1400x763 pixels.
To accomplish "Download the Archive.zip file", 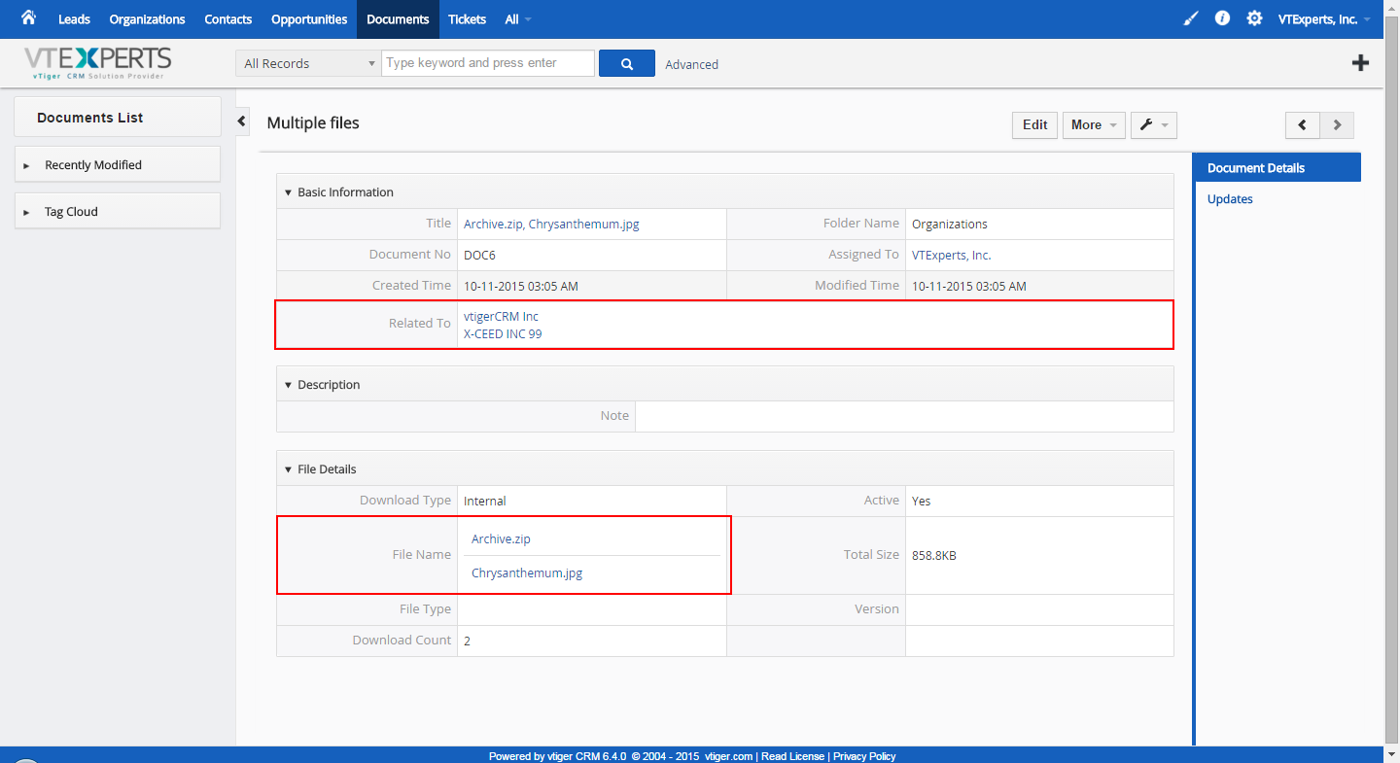I will click(501, 538).
